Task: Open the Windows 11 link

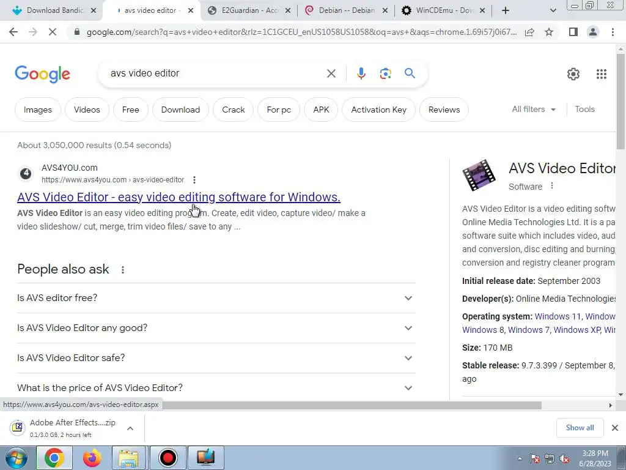Action: (558, 316)
